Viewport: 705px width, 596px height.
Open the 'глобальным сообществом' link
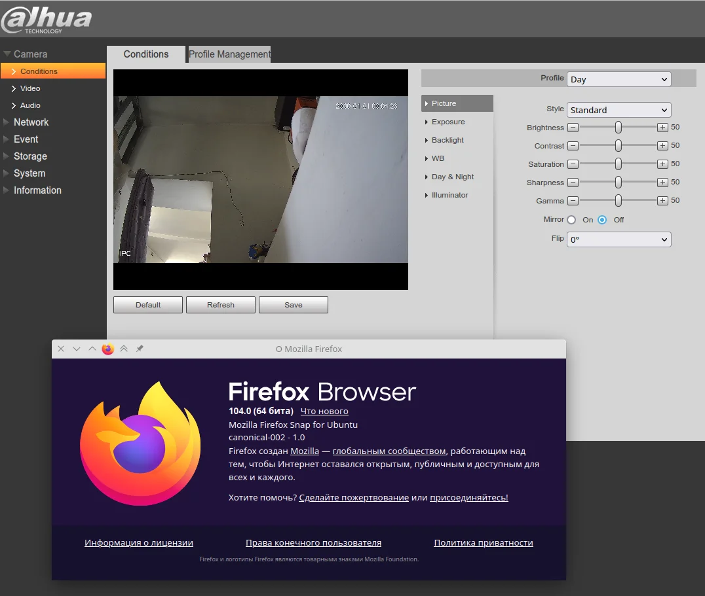click(x=389, y=451)
